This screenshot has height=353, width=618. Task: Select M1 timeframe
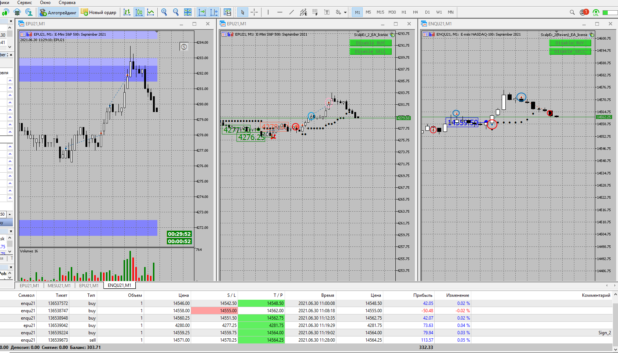[x=357, y=12]
